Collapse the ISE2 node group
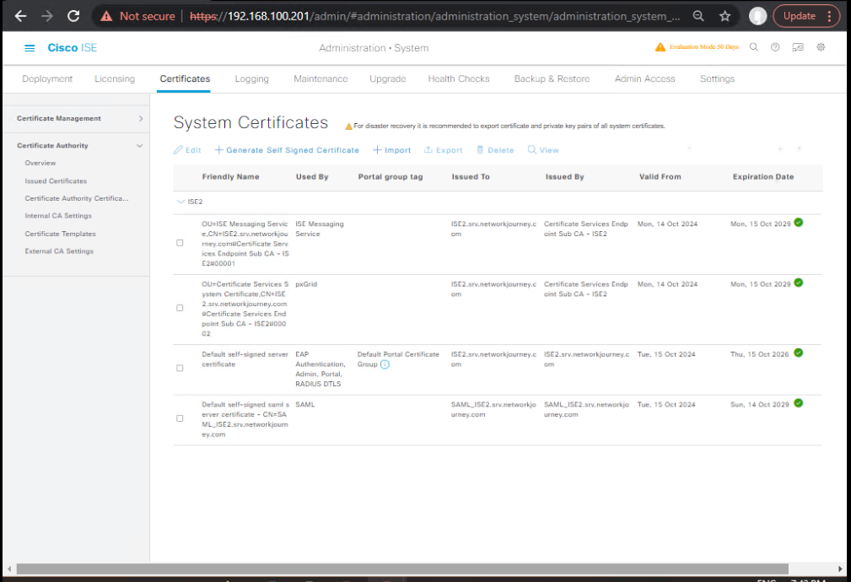 pos(180,202)
